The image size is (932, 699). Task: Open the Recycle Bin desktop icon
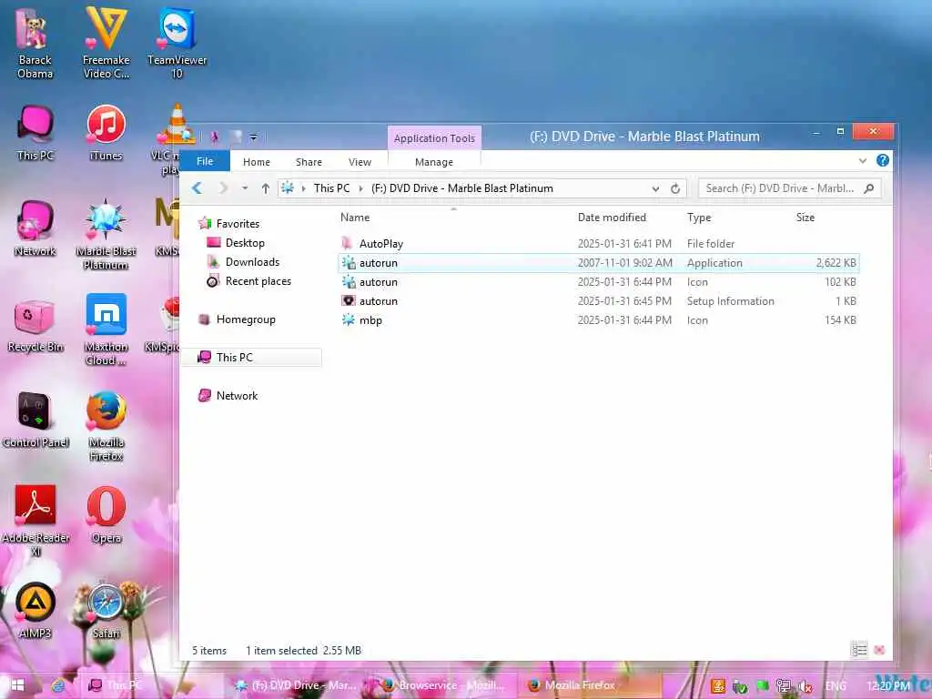pos(35,325)
